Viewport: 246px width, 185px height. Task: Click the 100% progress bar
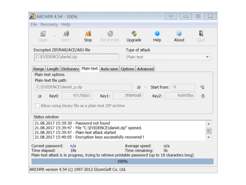(123, 161)
